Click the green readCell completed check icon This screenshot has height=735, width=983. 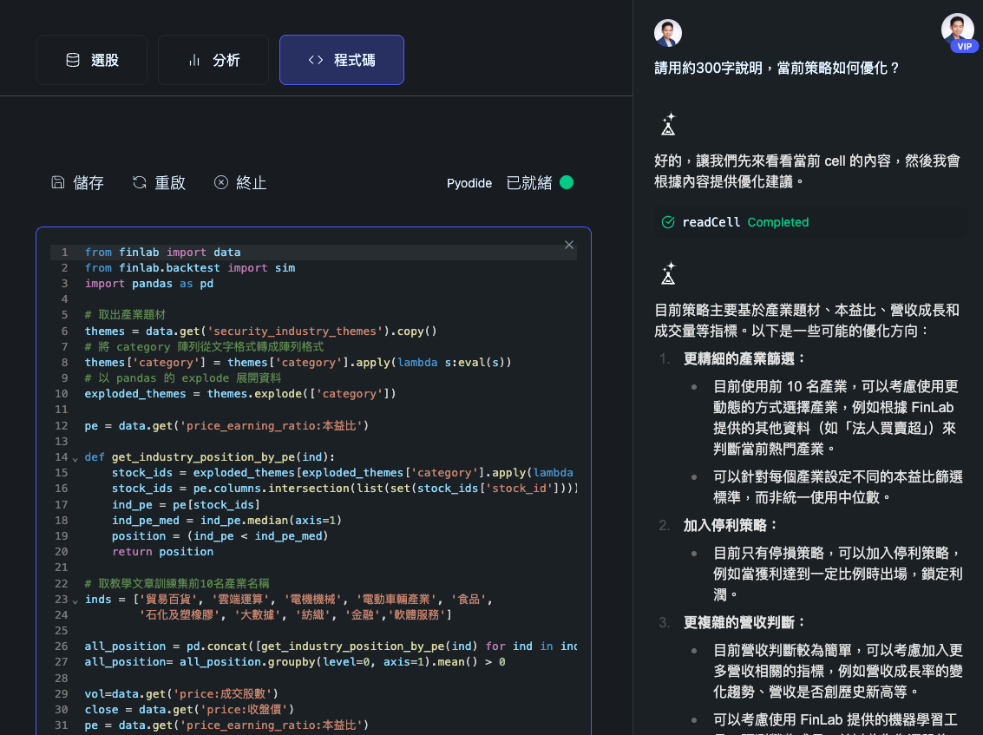click(x=668, y=222)
